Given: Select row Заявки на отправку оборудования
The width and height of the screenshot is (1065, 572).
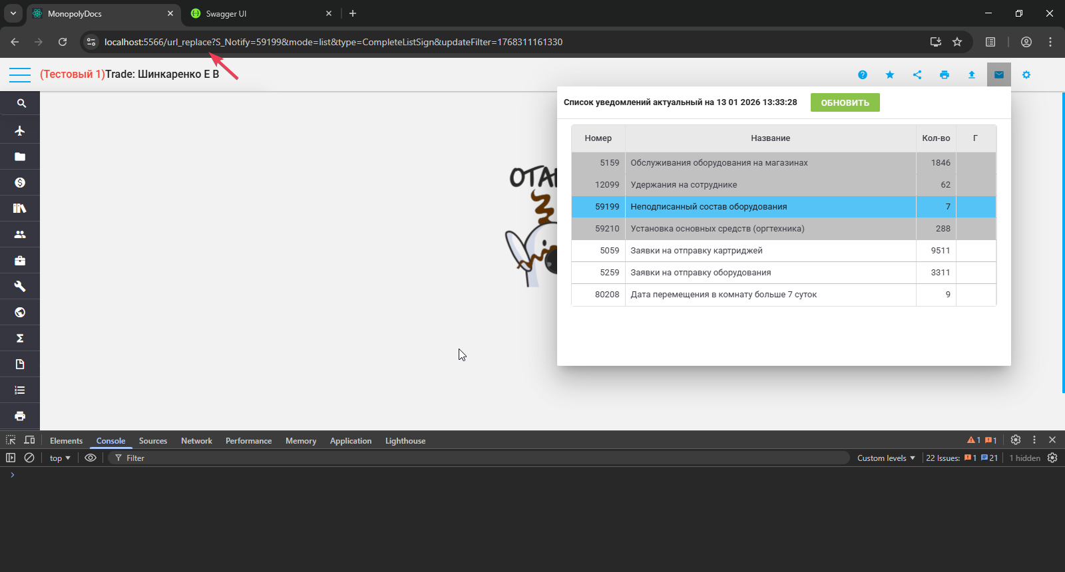Looking at the screenshot, I should click(783, 273).
